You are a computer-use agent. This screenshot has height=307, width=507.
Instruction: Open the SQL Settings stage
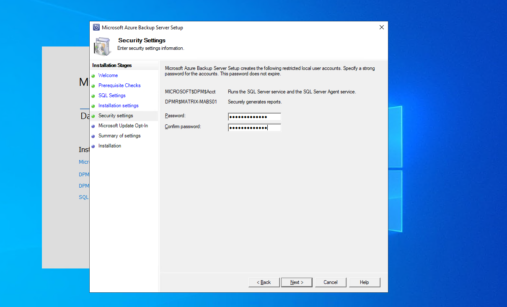112,95
